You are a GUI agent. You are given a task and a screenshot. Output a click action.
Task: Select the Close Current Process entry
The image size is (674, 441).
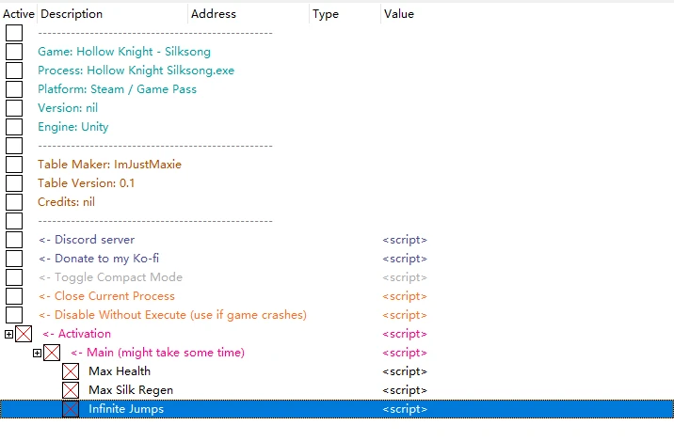click(106, 296)
